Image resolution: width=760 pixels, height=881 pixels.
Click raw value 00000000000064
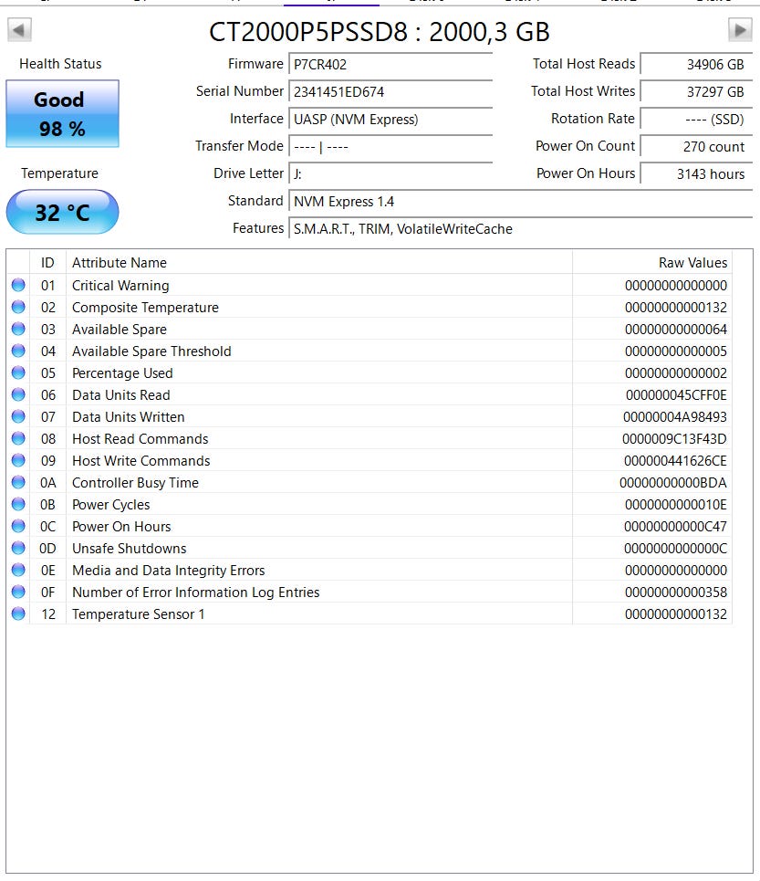(676, 330)
